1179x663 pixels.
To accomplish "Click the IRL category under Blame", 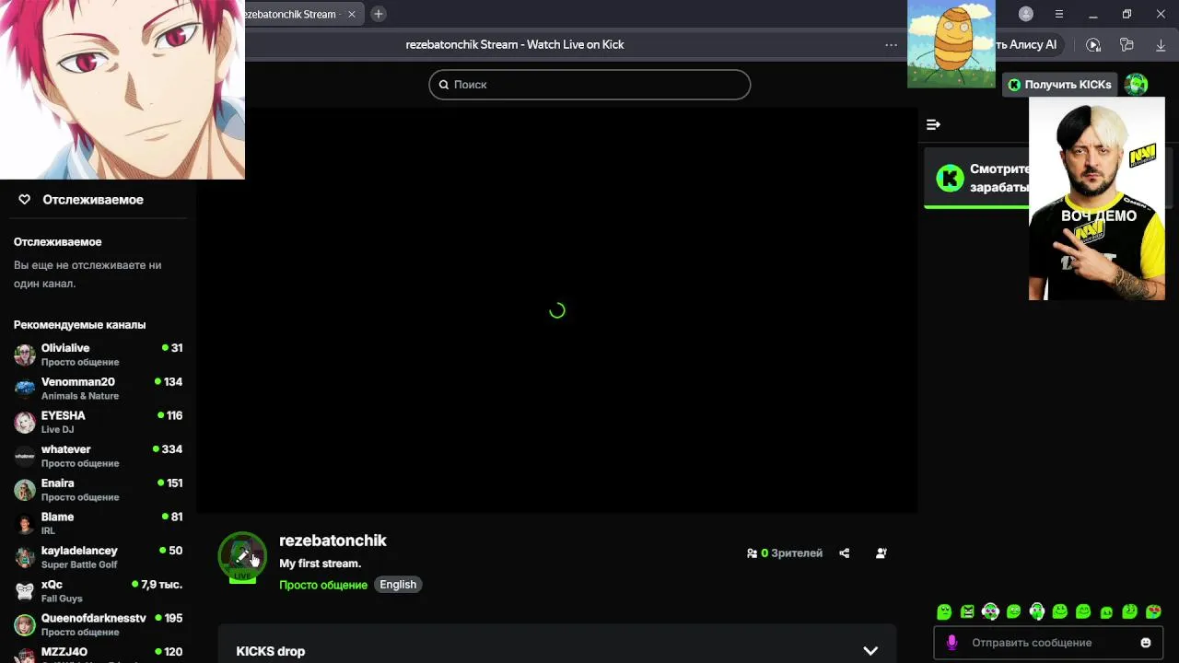I will (x=48, y=531).
